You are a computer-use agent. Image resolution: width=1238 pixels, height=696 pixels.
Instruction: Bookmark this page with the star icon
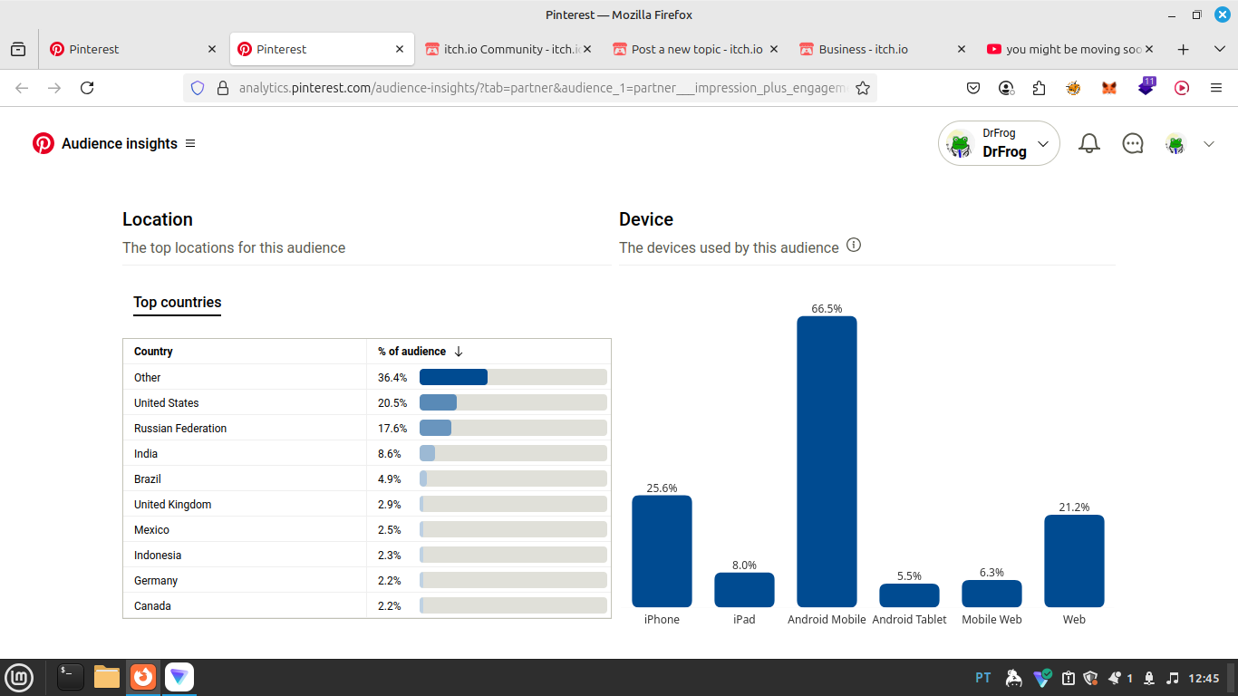coord(863,88)
